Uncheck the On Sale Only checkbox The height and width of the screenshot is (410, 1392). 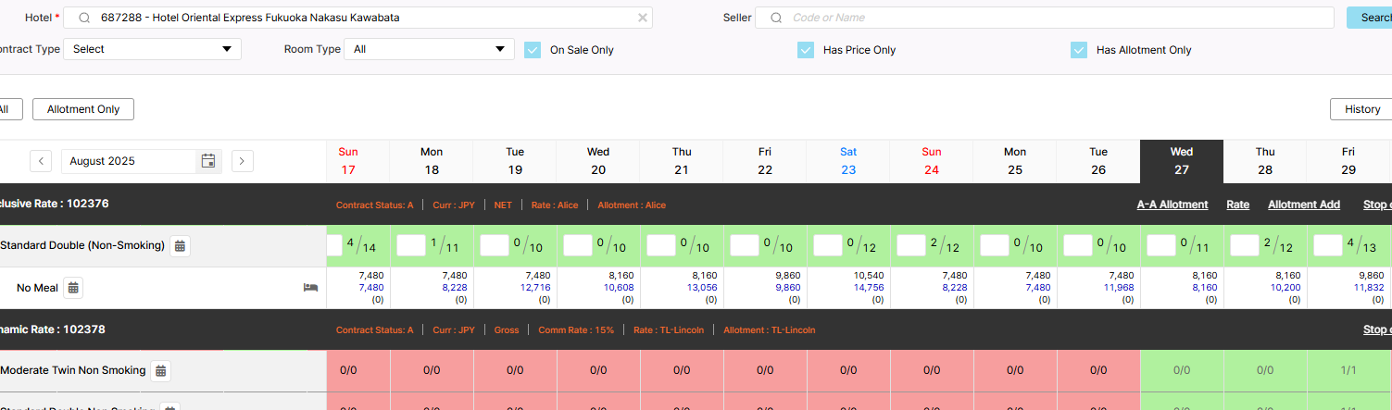[533, 50]
